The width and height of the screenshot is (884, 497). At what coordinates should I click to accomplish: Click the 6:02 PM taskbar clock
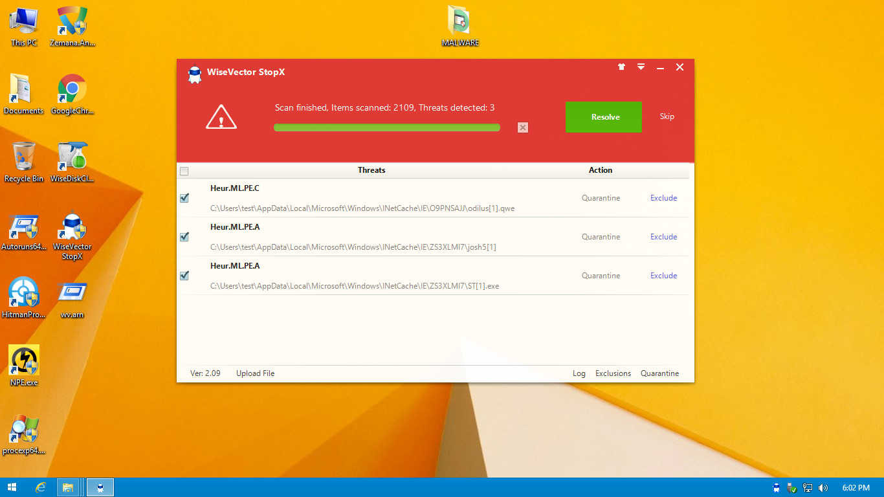tap(856, 488)
